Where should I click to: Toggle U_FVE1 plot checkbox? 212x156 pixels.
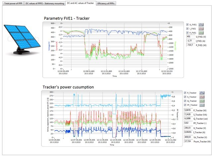click(x=187, y=24)
